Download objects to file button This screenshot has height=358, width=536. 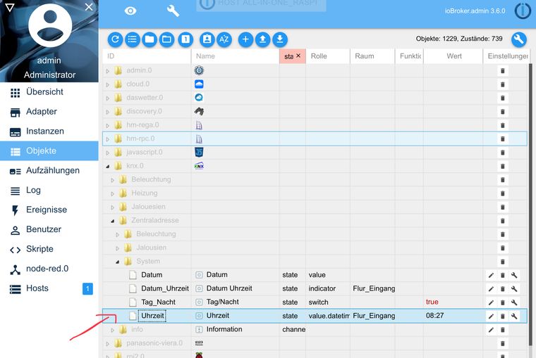click(x=279, y=39)
